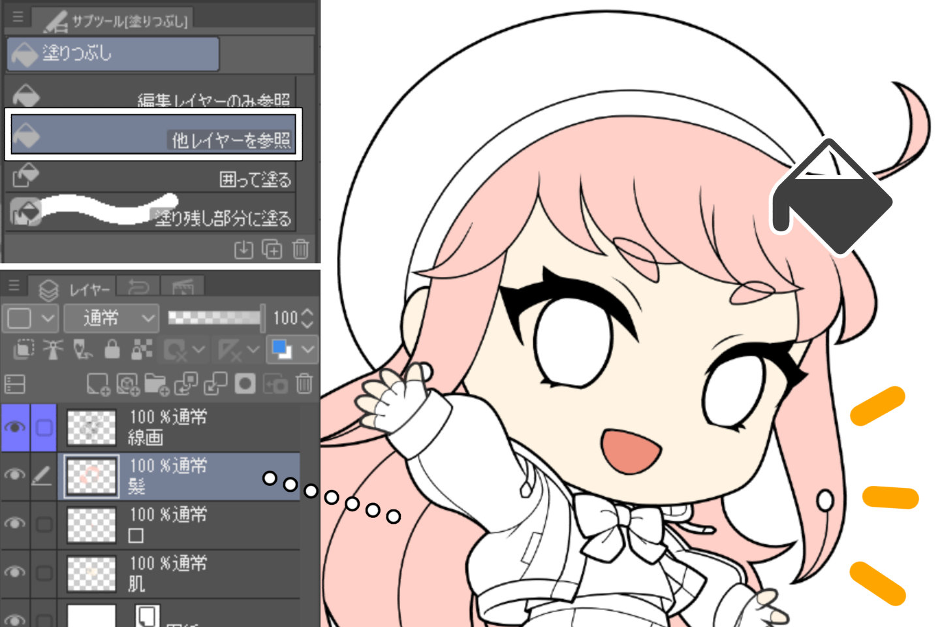
Task: Click the Lock Layer padlock icon
Action: click(x=112, y=350)
